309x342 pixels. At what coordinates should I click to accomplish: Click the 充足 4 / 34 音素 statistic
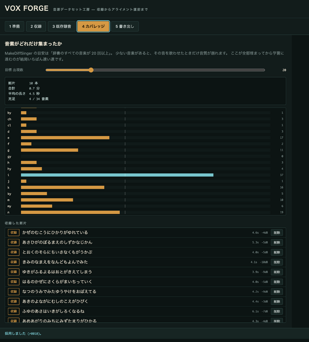click(x=28, y=99)
